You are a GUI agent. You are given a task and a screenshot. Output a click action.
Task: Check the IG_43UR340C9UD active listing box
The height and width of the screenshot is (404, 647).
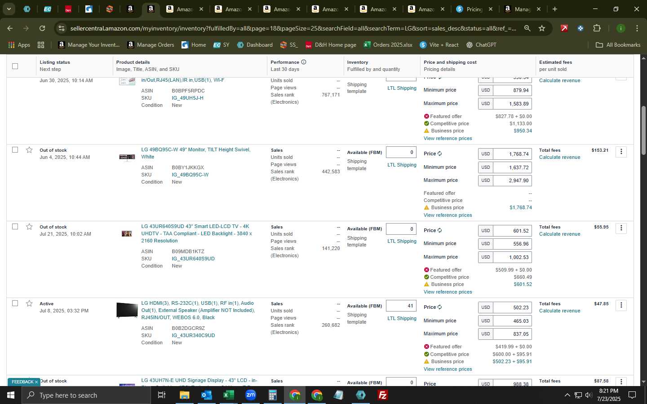pyautogui.click(x=15, y=303)
